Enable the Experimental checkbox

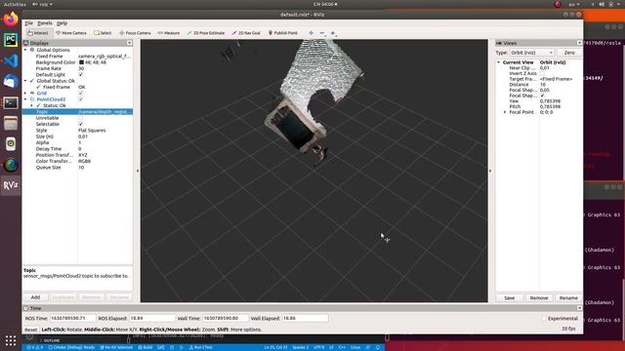544,319
